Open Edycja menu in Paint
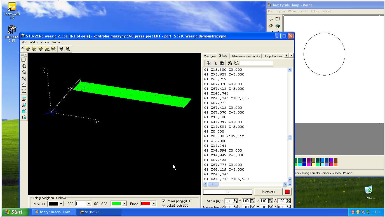385x217 pixels. pyautogui.click(x=280, y=11)
